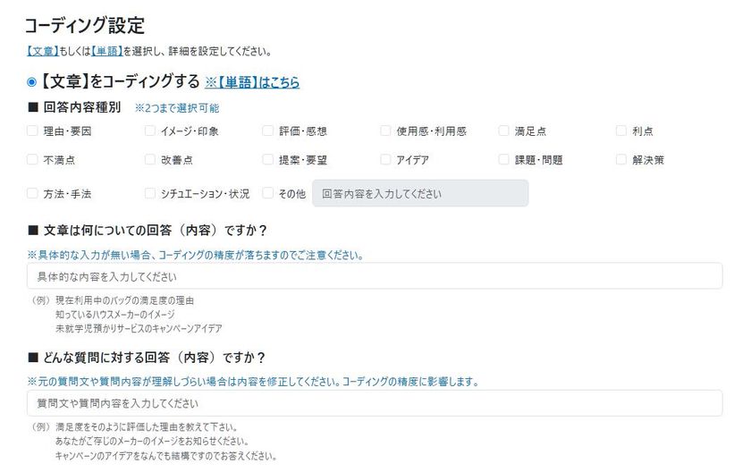Toggle the 解決策 checkbox
Screen dimensions: 751x472
[x=621, y=161]
